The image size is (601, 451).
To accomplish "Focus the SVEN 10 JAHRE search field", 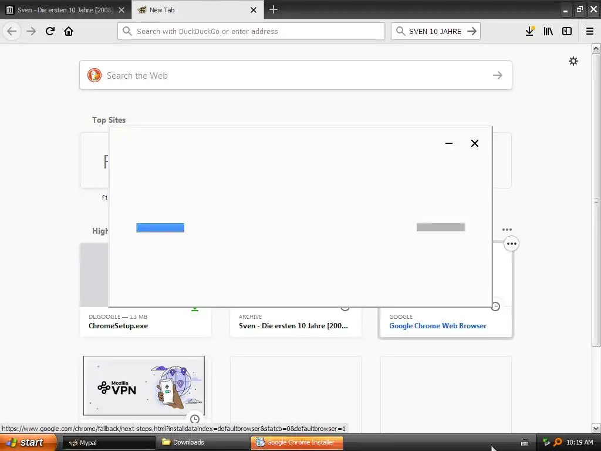I will point(435,31).
